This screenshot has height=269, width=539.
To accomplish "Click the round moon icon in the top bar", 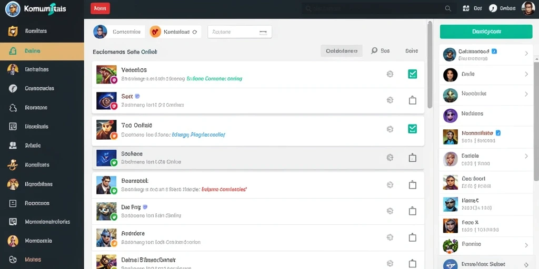I will (x=493, y=8).
